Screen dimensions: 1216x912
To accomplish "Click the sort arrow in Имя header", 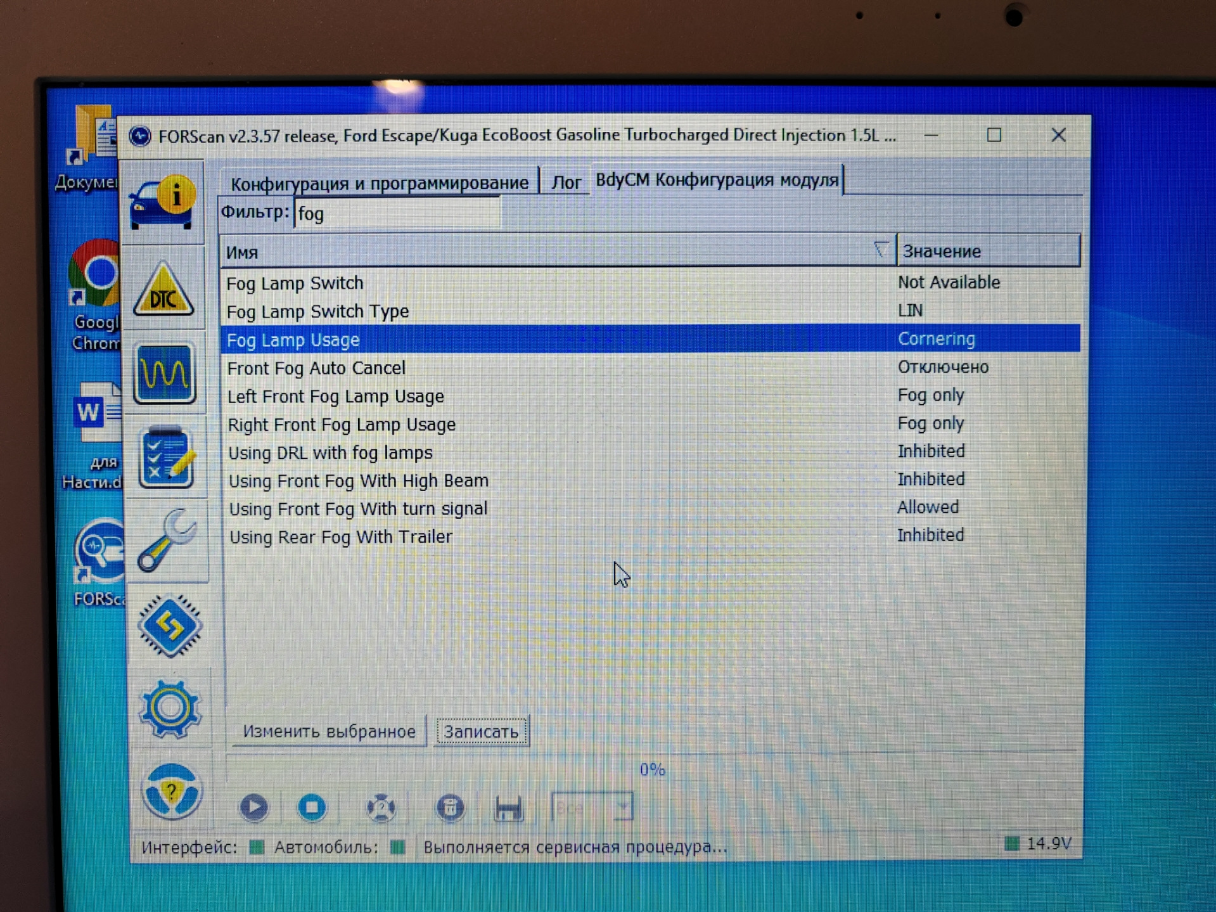I will (x=880, y=250).
